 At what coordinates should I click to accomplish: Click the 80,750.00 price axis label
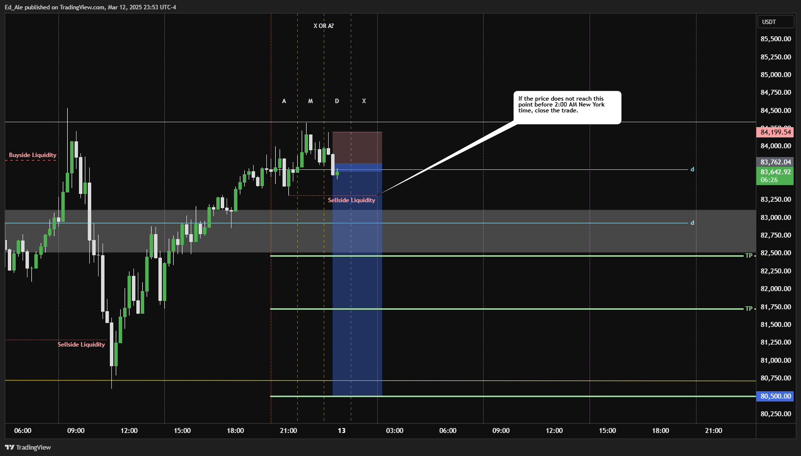(775, 378)
